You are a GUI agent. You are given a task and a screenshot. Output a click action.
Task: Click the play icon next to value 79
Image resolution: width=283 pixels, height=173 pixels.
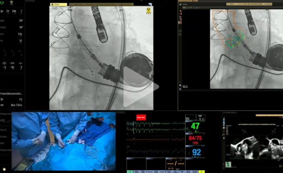(2, 11)
